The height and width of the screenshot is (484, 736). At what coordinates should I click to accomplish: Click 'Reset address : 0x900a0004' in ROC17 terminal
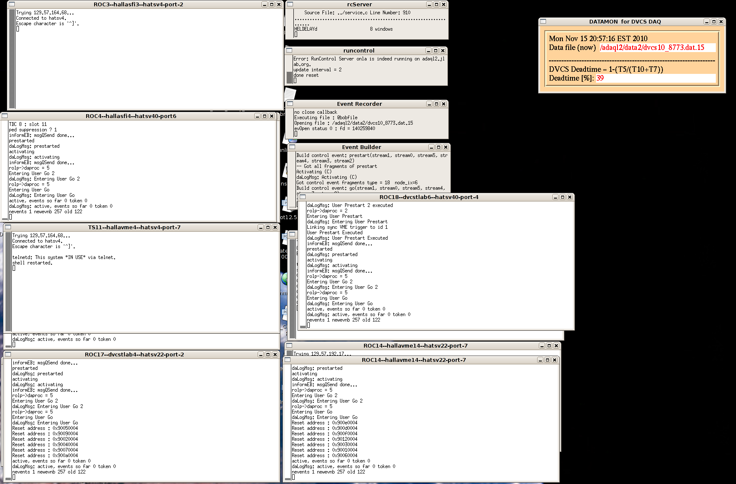[x=45, y=455]
